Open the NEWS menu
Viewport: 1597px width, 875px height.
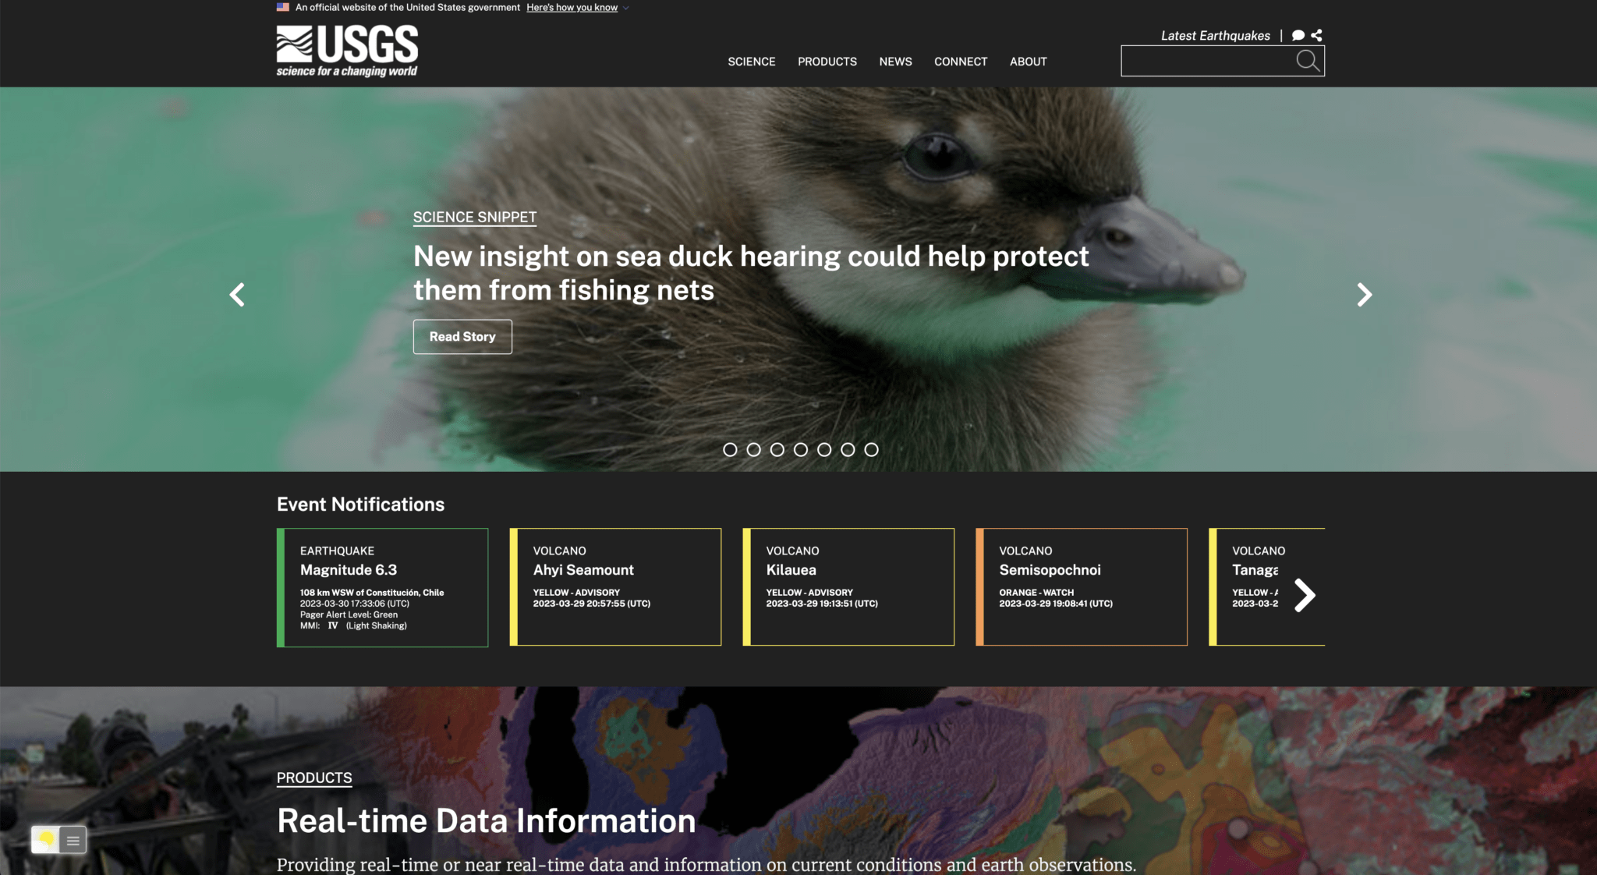(895, 62)
